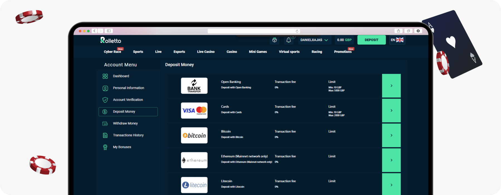The image size is (501, 195).
Task: Click the 'Max: 5000 GBP' limit text
Action: pyautogui.click(x=337, y=91)
